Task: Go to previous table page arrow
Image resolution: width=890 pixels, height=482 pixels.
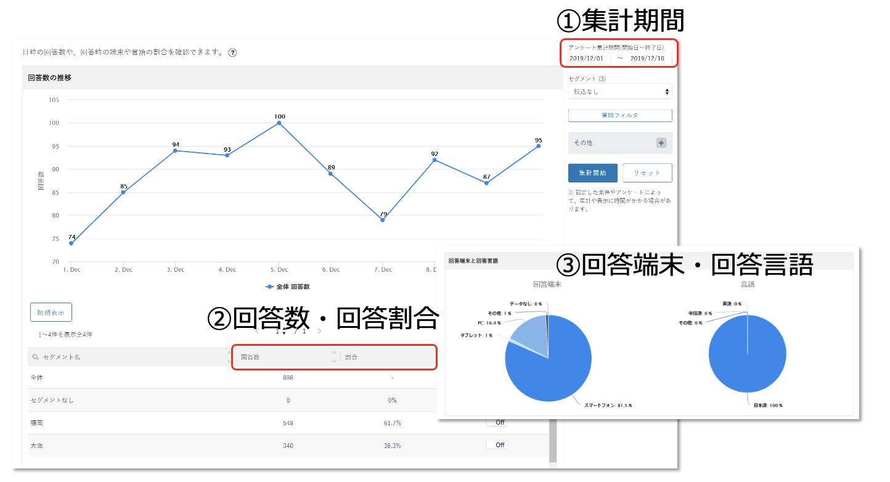Action: click(x=258, y=331)
